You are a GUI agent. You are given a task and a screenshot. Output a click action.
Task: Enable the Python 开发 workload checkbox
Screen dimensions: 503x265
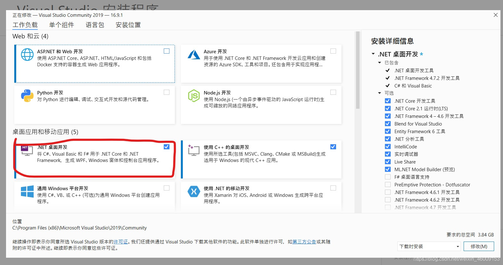pyautogui.click(x=167, y=92)
